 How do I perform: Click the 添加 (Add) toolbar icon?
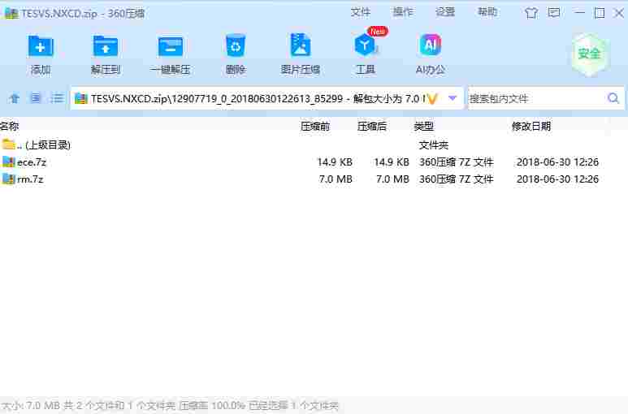point(41,46)
